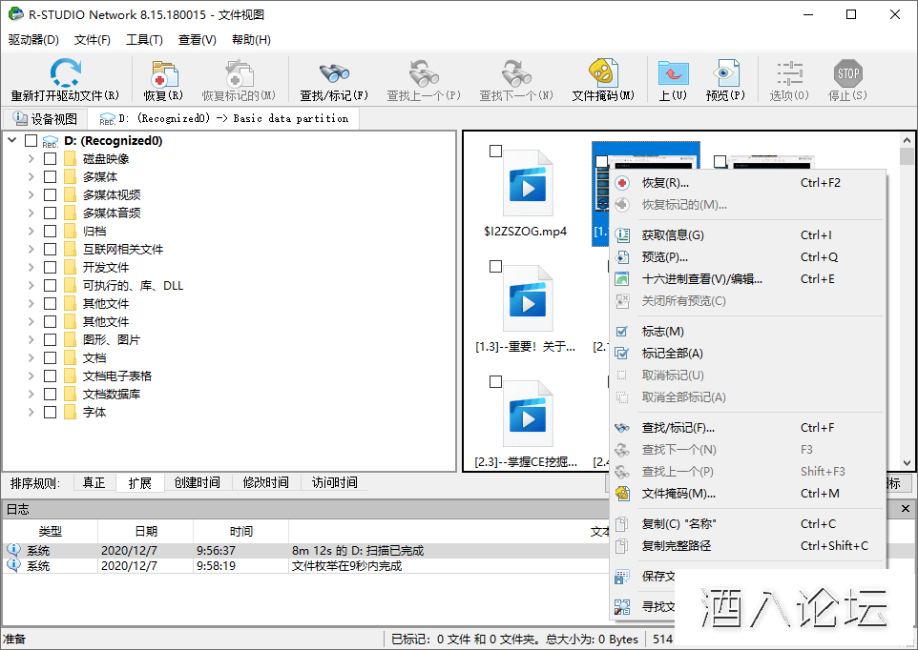Screen dimensions: 918x650
Task: Sort by 创建时间 button
Action: click(198, 483)
